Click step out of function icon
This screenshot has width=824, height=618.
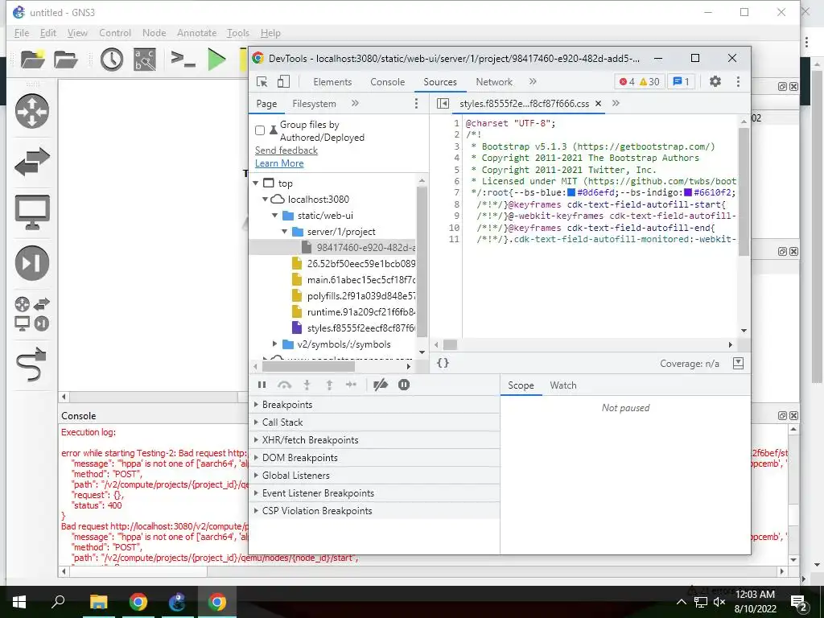click(329, 385)
